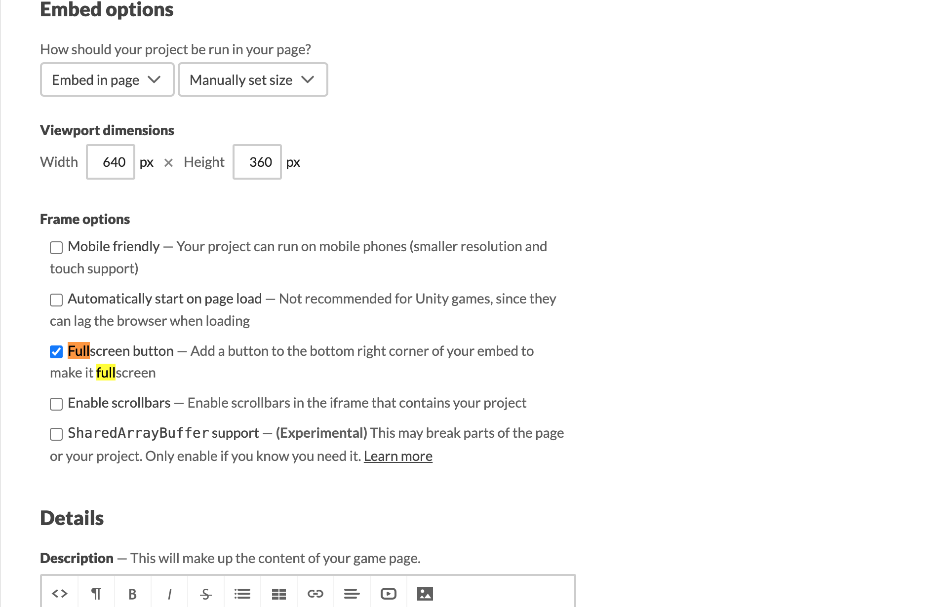Check Automatically start on page load
947x607 pixels.
click(56, 300)
